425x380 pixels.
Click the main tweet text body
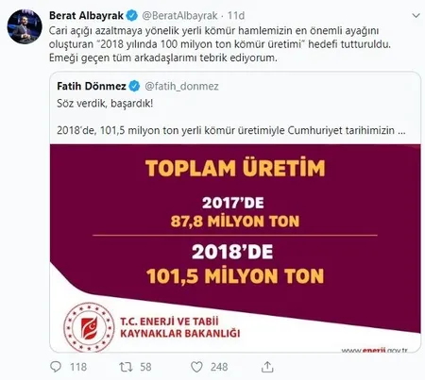pos(220,44)
